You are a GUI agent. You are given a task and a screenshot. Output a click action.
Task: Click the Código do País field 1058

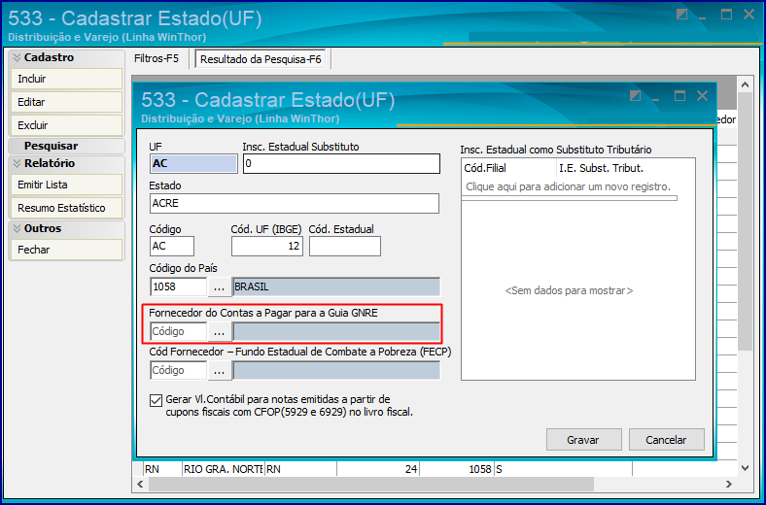pos(178,286)
